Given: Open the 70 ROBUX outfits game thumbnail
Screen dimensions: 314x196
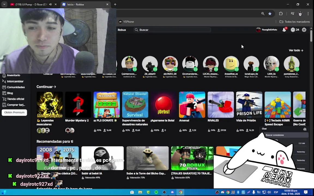Looking at the screenshot, I should point(192,158).
